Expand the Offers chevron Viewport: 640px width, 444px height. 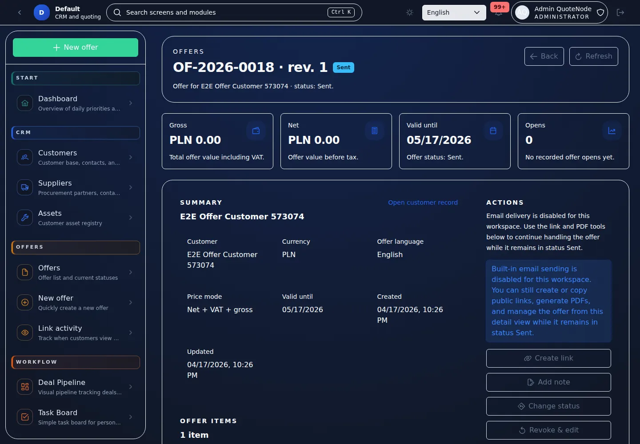point(131,272)
